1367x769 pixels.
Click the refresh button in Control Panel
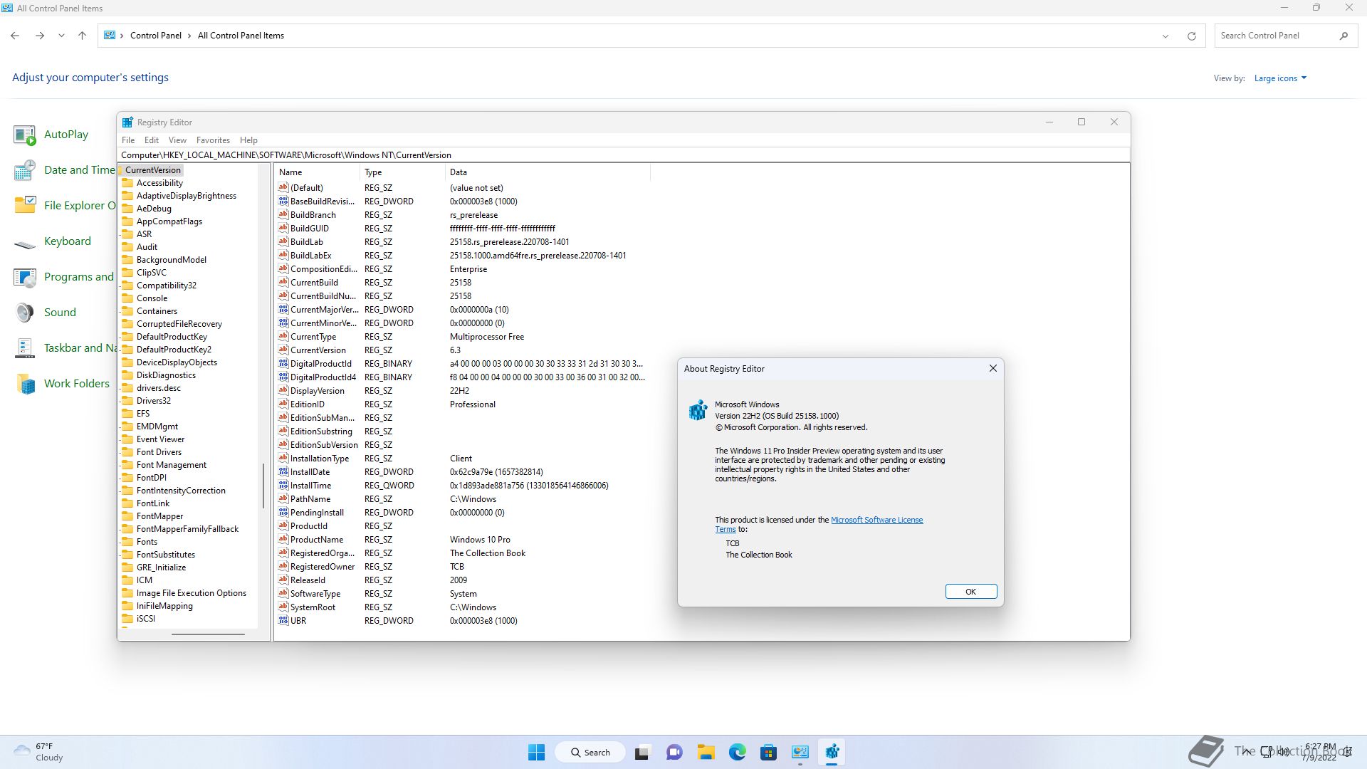pyautogui.click(x=1191, y=36)
